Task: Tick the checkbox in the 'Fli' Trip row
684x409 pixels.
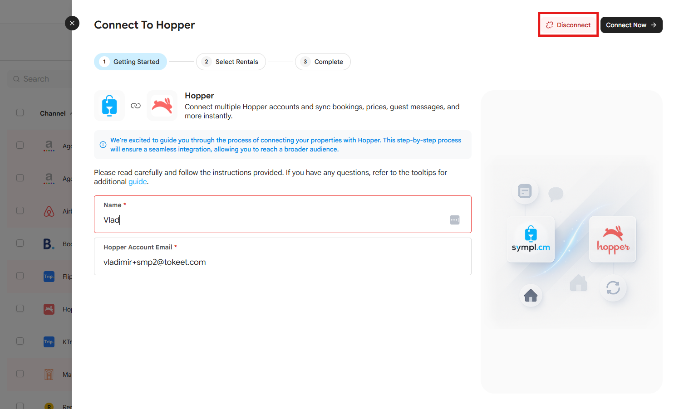Action: 20,276
